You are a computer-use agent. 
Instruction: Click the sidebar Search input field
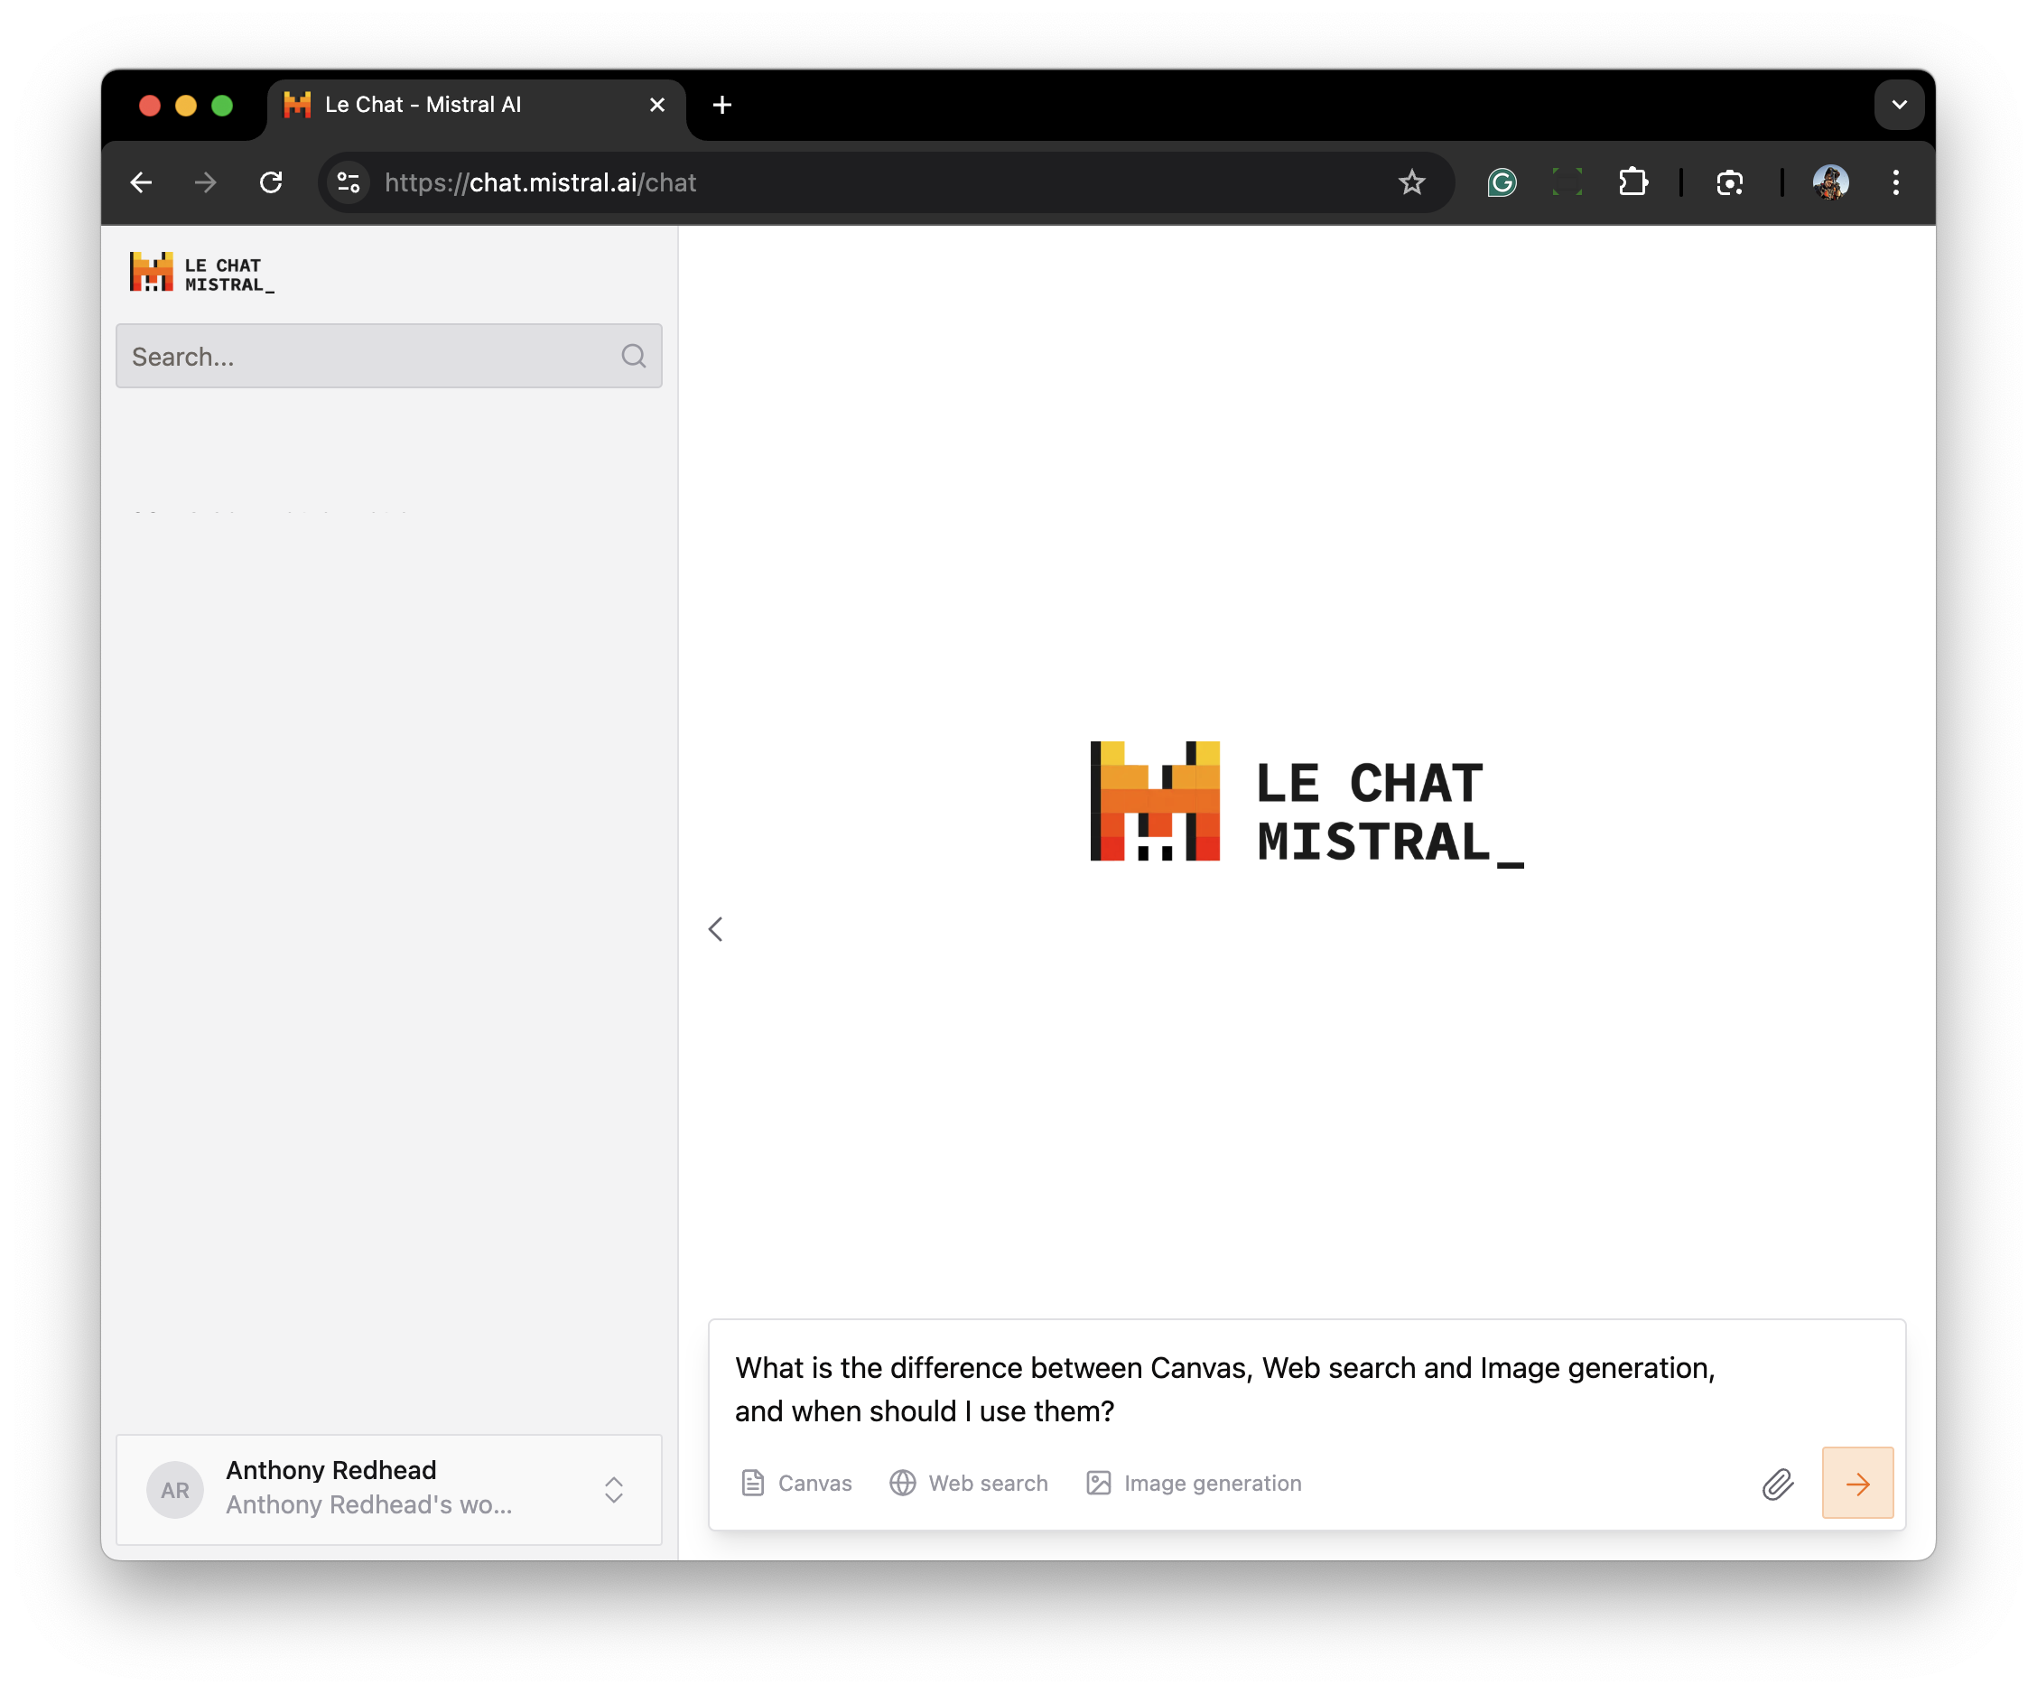pos(368,356)
